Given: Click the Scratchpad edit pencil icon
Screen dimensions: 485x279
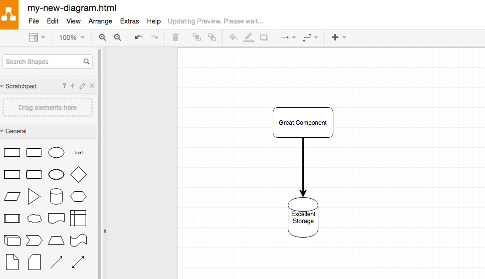Looking at the screenshot, I should coord(82,86).
